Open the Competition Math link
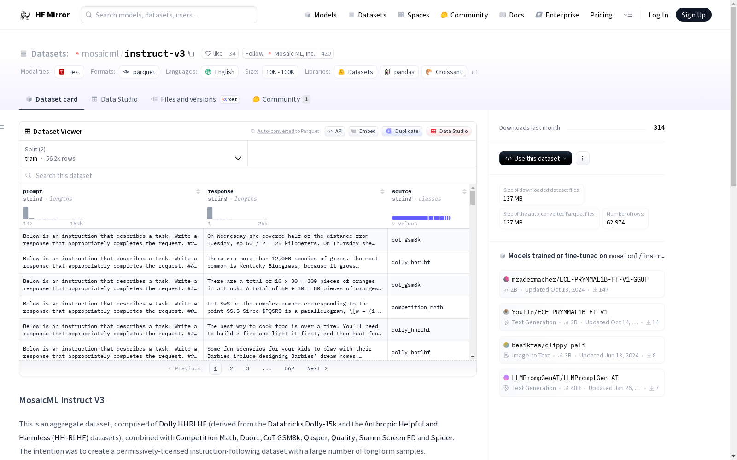This screenshot has height=460, width=737. click(206, 438)
